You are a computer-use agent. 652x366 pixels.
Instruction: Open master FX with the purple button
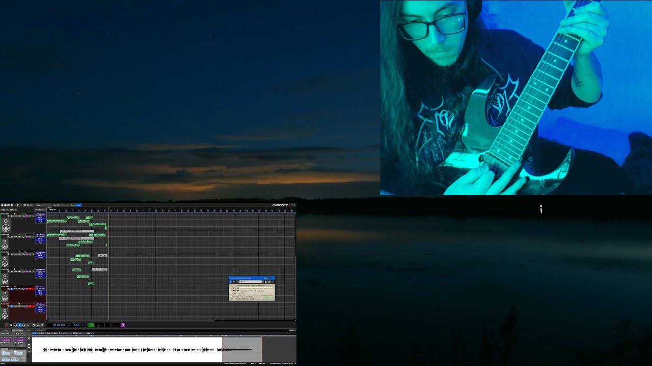(123, 325)
